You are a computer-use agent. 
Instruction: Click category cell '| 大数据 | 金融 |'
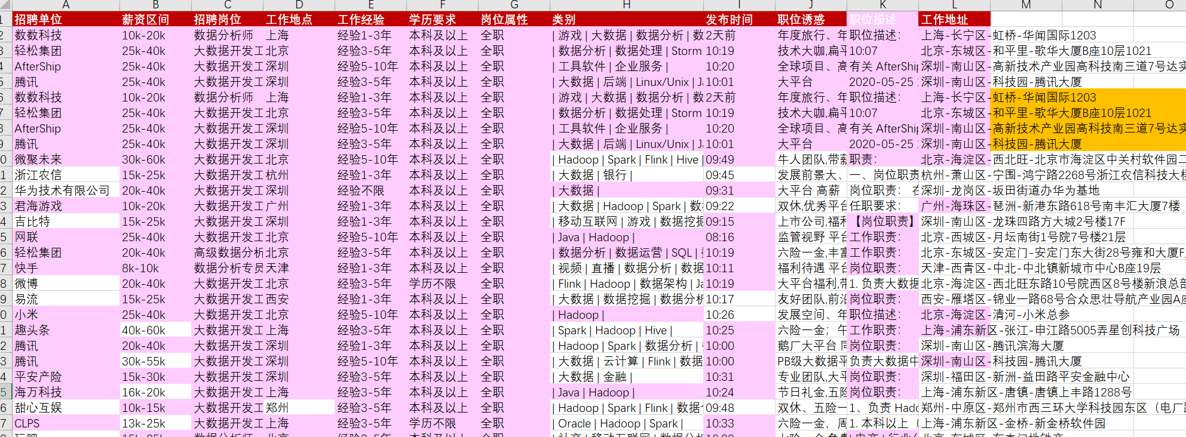click(x=626, y=377)
